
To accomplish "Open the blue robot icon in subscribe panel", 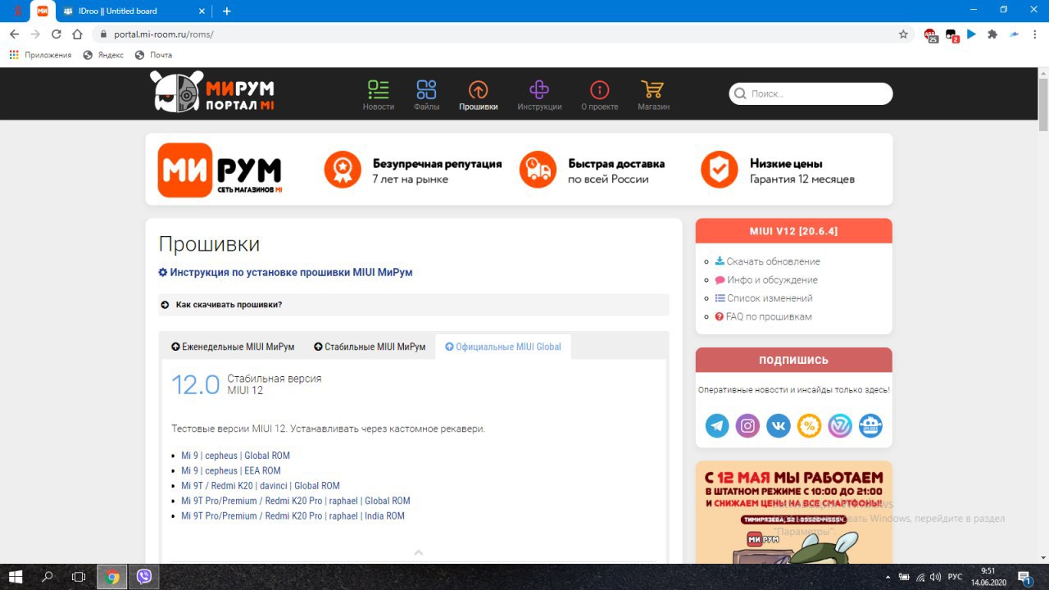I will click(870, 425).
